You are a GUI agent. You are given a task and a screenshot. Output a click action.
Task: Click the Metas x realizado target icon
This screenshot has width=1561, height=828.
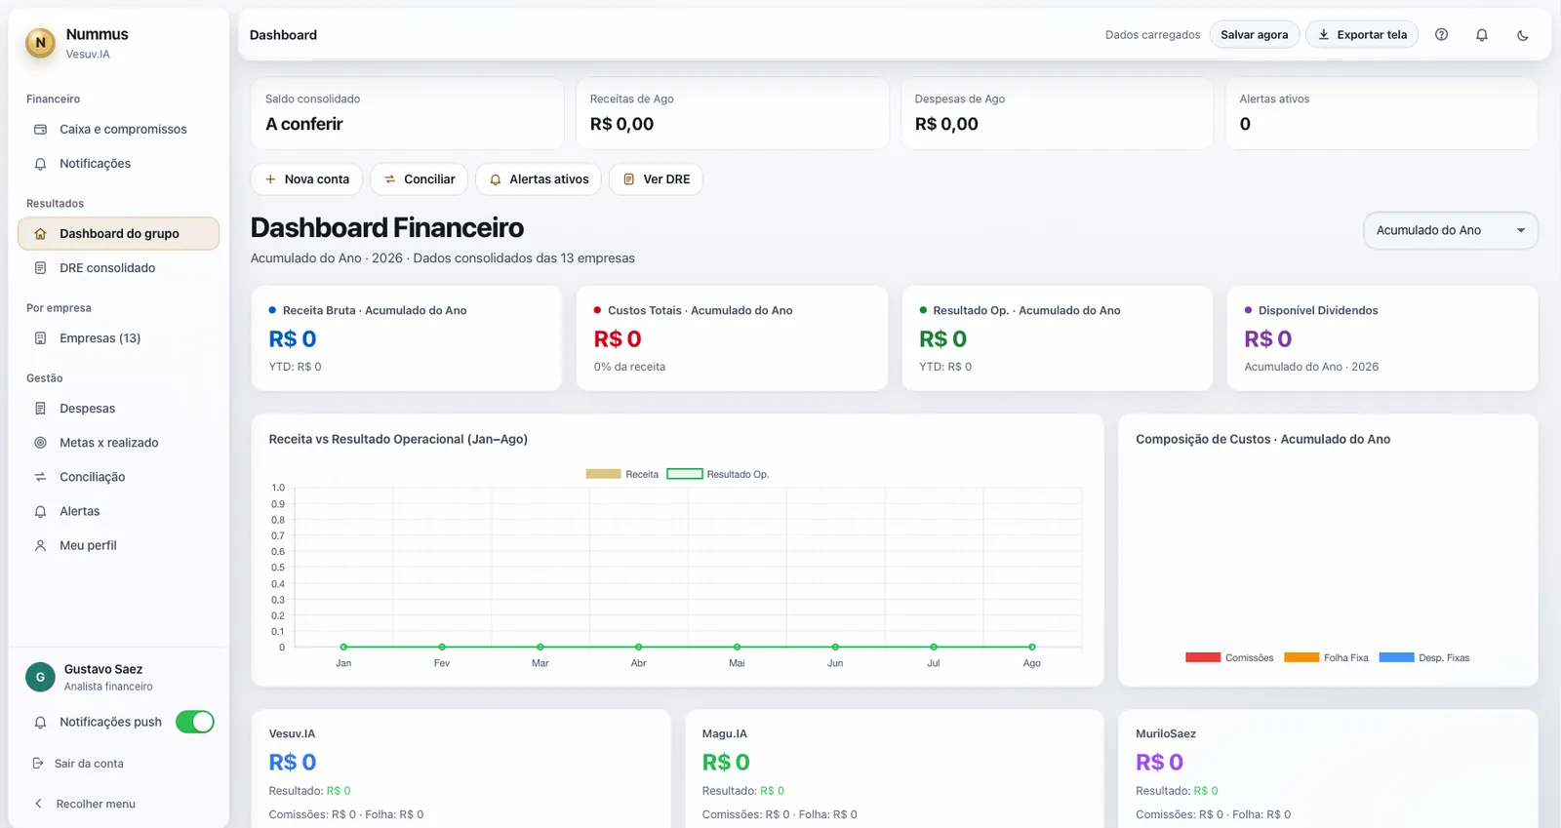click(x=40, y=442)
